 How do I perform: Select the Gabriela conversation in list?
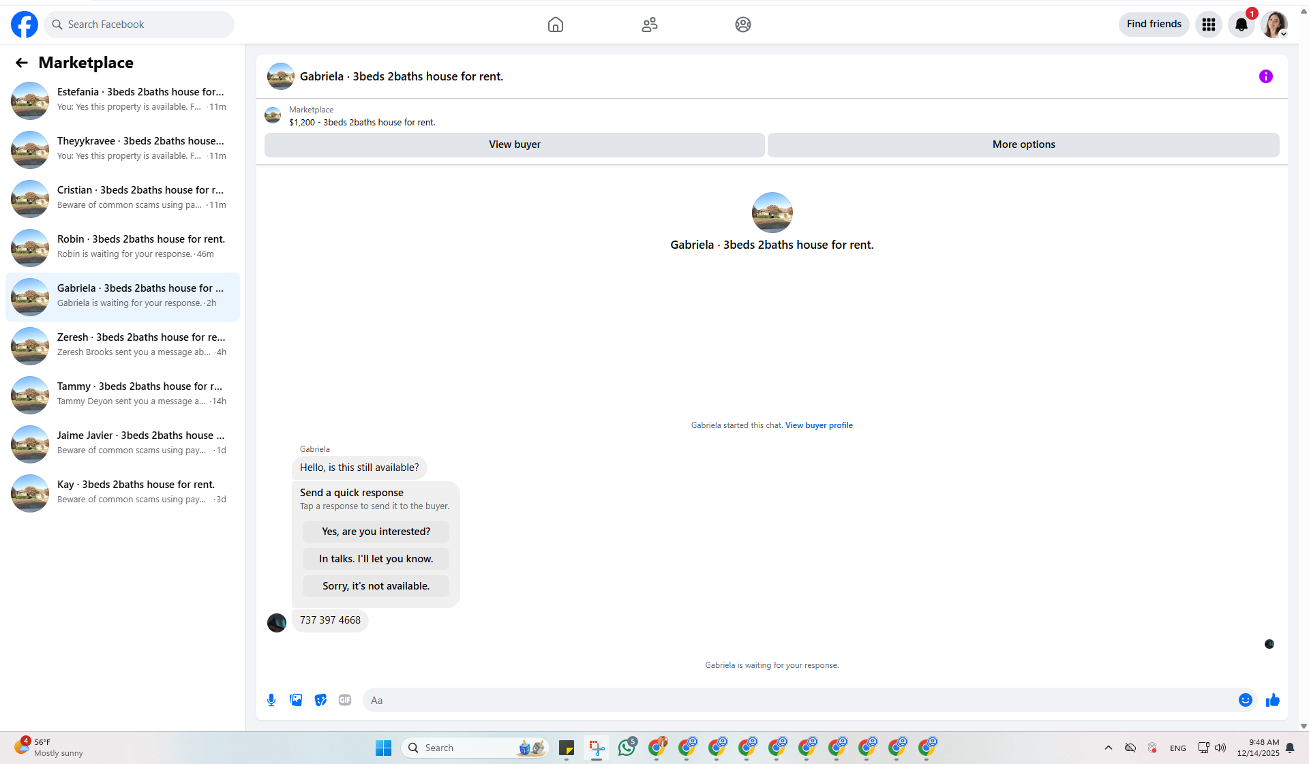coord(123,296)
